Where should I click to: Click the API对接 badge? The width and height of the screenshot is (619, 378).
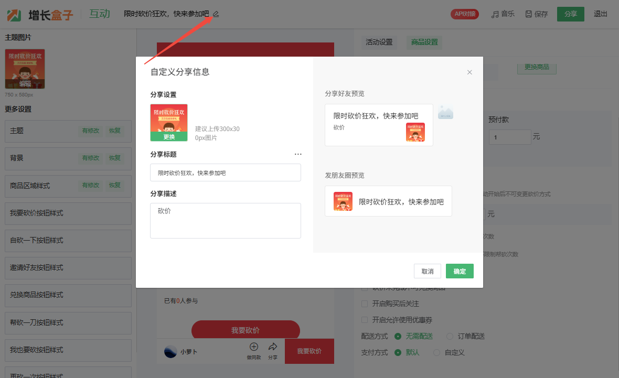pos(464,14)
